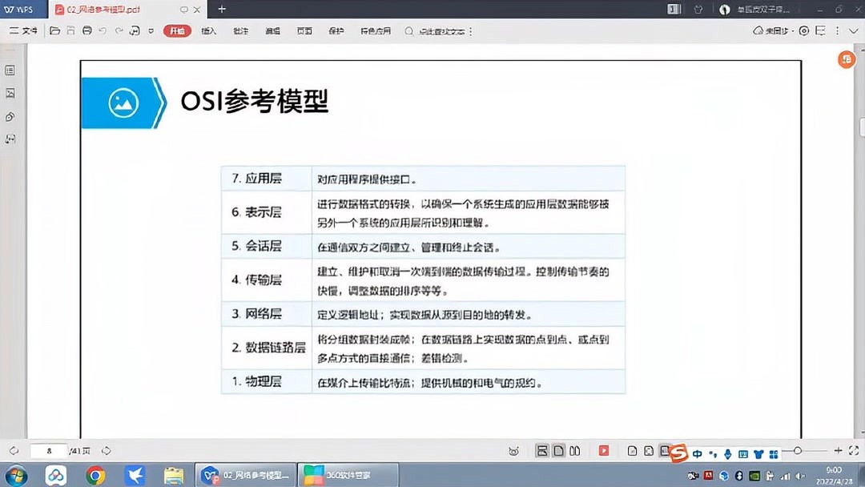Click the thumbnails panel icon in the left sidebar
This screenshot has height=487, width=865.
click(10, 93)
